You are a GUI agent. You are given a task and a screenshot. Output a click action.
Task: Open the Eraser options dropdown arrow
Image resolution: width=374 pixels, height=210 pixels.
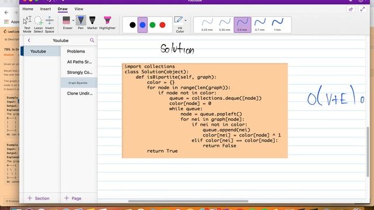pos(73,20)
